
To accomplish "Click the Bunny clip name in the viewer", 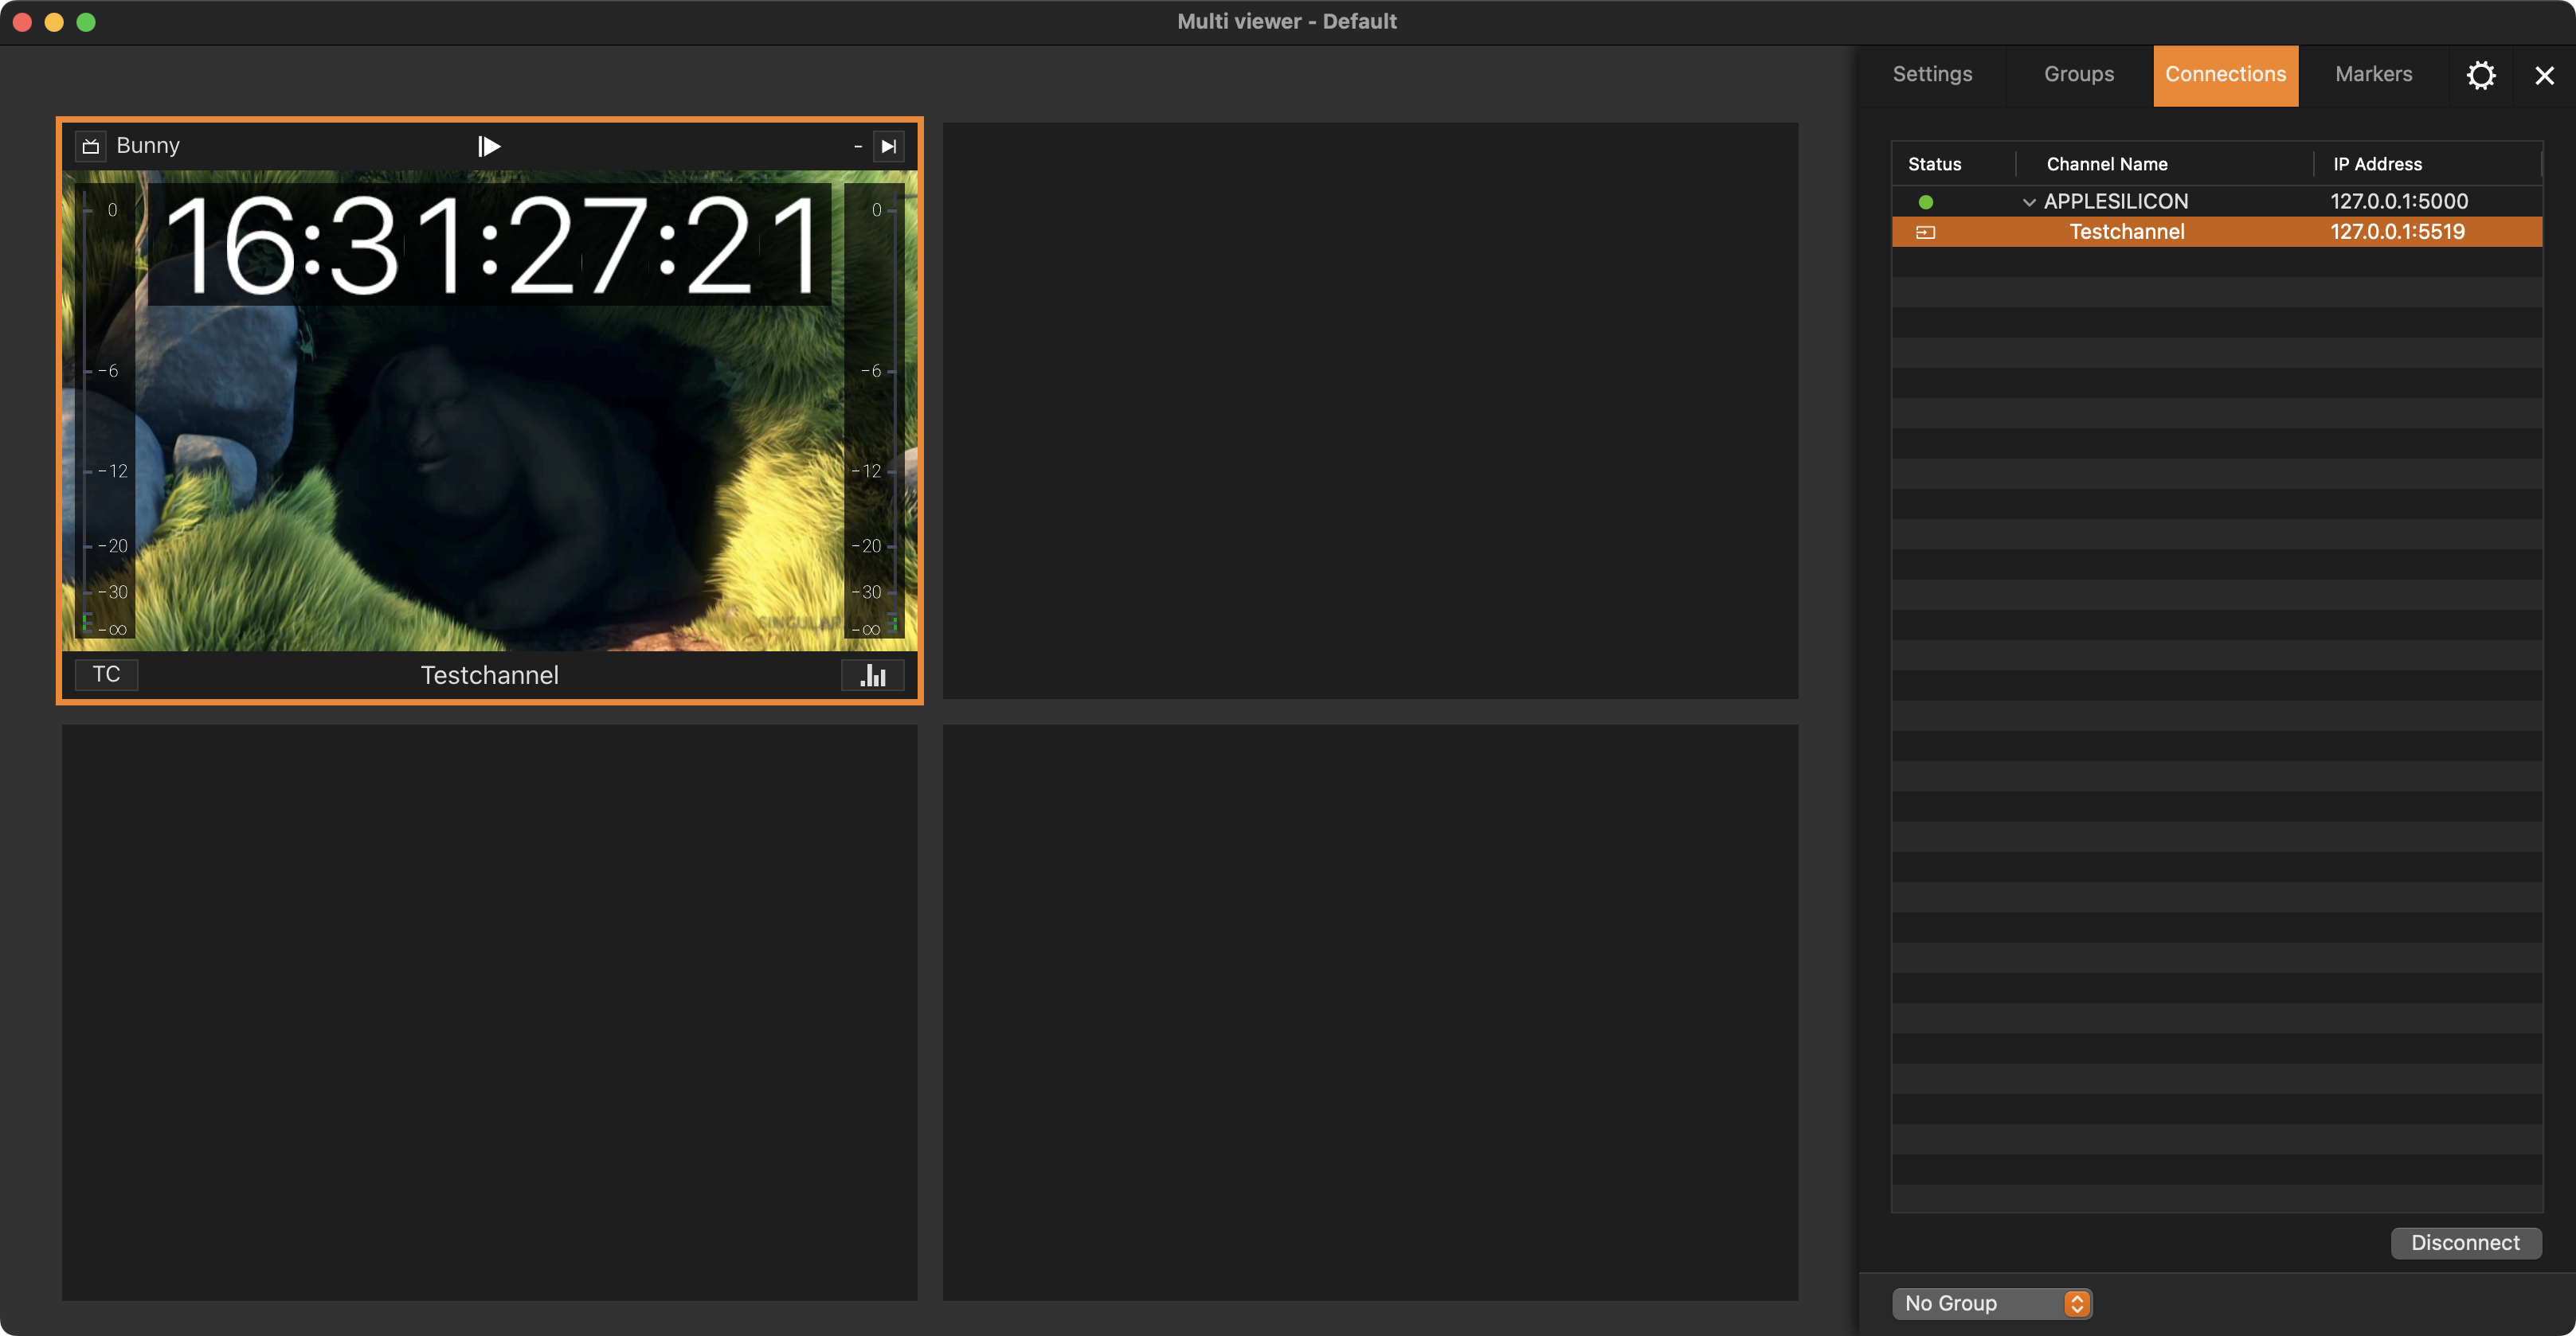I will pyautogui.click(x=148, y=146).
